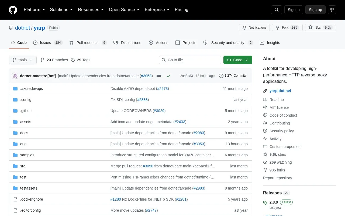
Task: Click the green commit status checkmark
Action: tap(168, 76)
